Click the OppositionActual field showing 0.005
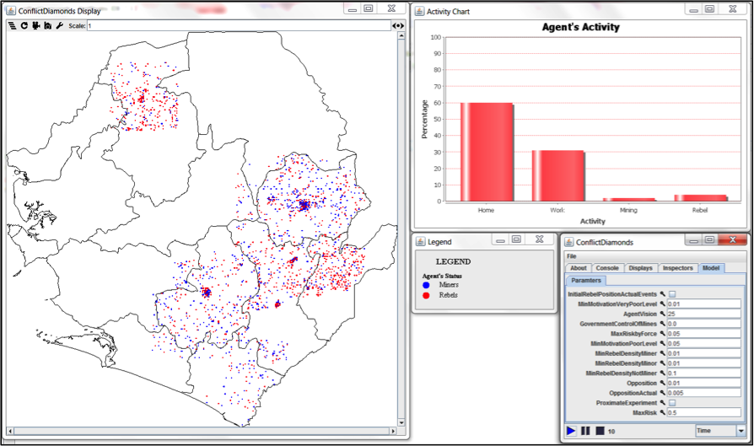 pos(704,393)
